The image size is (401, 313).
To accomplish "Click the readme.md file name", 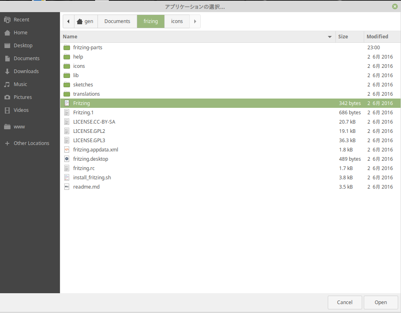I will [x=86, y=187].
